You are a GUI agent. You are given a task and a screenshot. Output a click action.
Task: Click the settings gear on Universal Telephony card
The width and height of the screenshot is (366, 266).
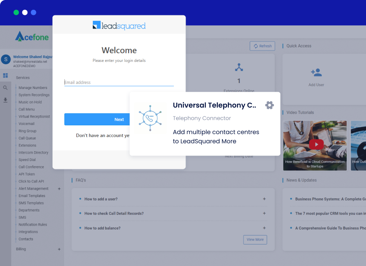point(269,105)
